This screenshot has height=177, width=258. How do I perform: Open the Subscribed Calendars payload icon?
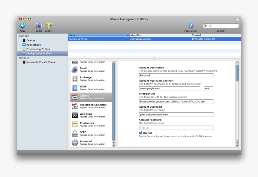75,106
